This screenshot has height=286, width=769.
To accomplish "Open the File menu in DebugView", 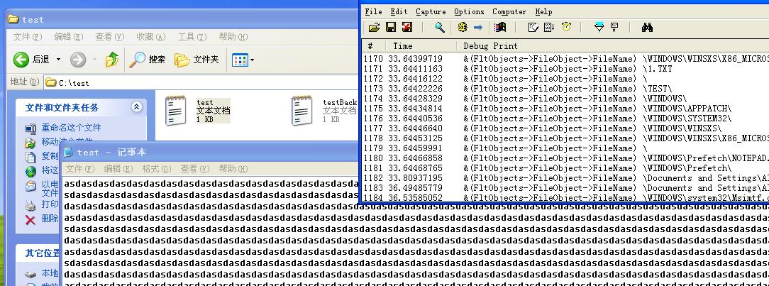I will pyautogui.click(x=373, y=11).
